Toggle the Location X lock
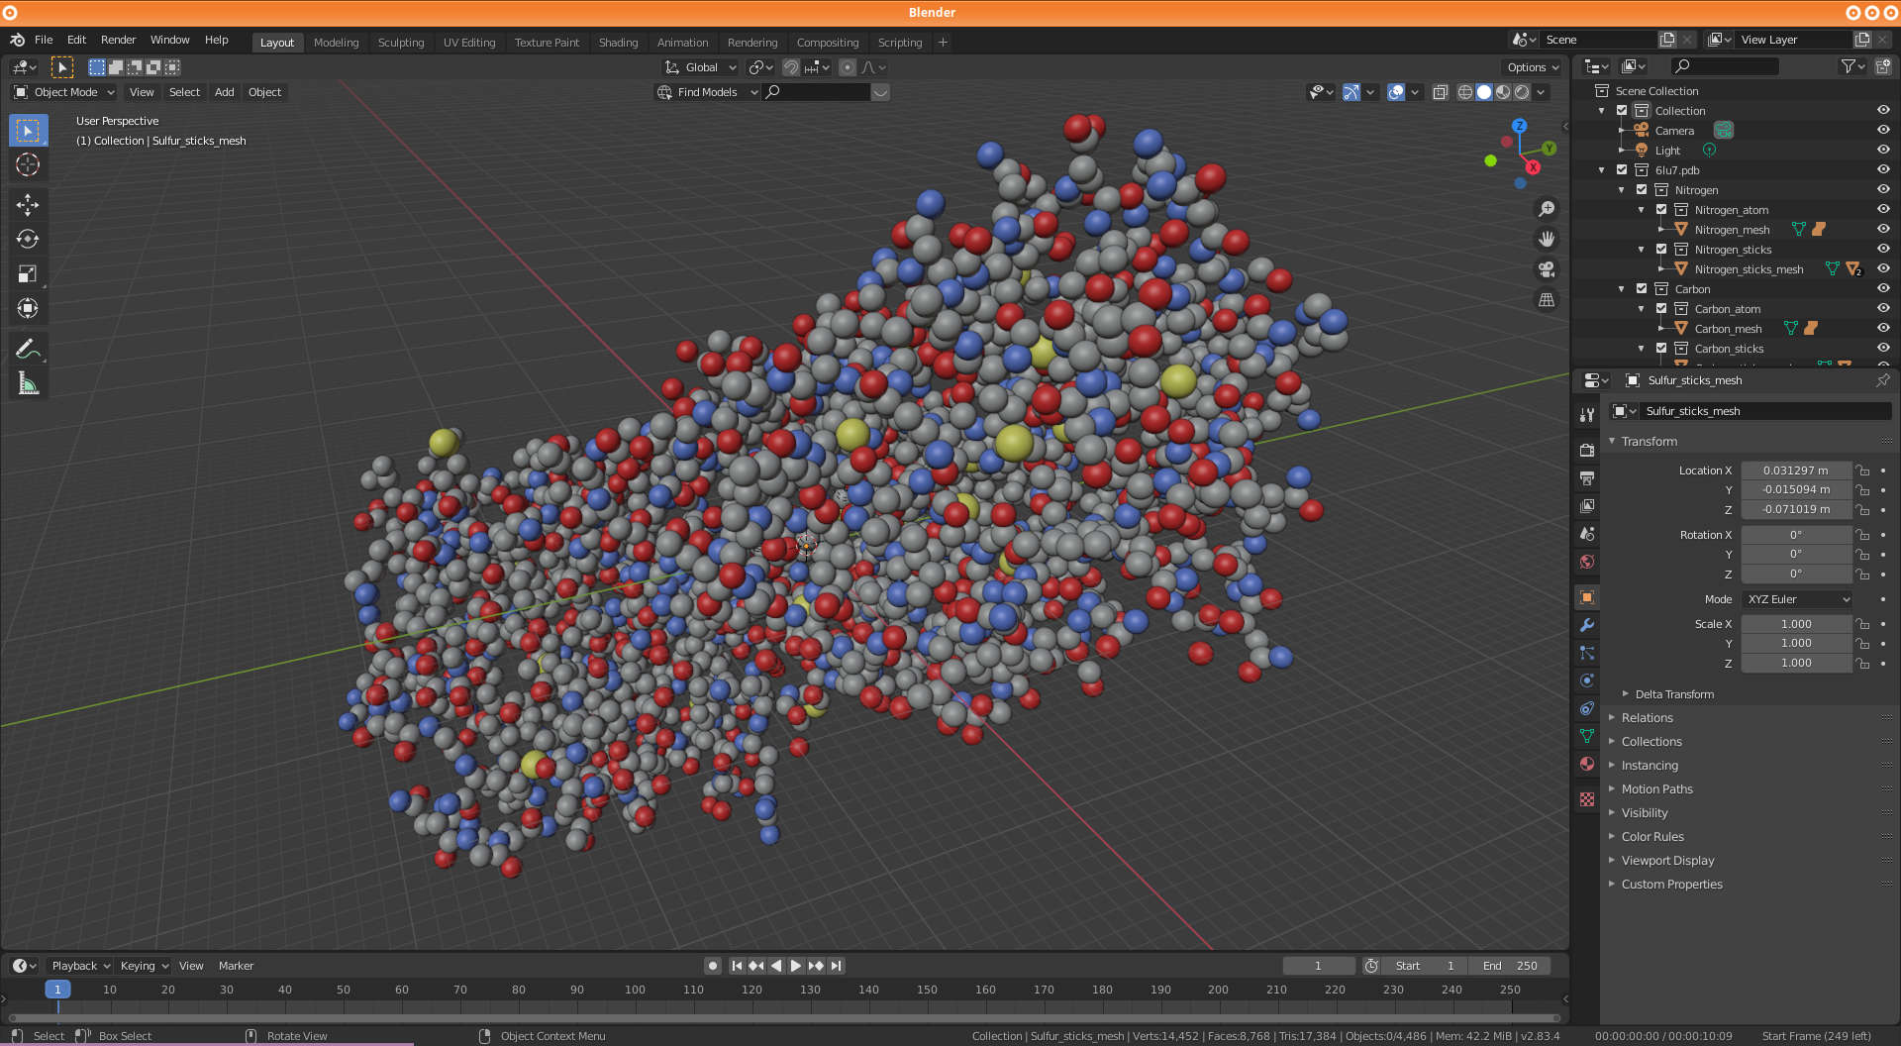 [x=1862, y=471]
